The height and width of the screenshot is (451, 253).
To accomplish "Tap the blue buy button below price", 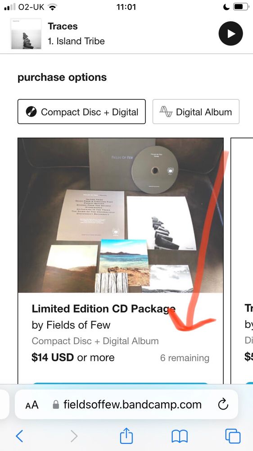I will (121, 384).
